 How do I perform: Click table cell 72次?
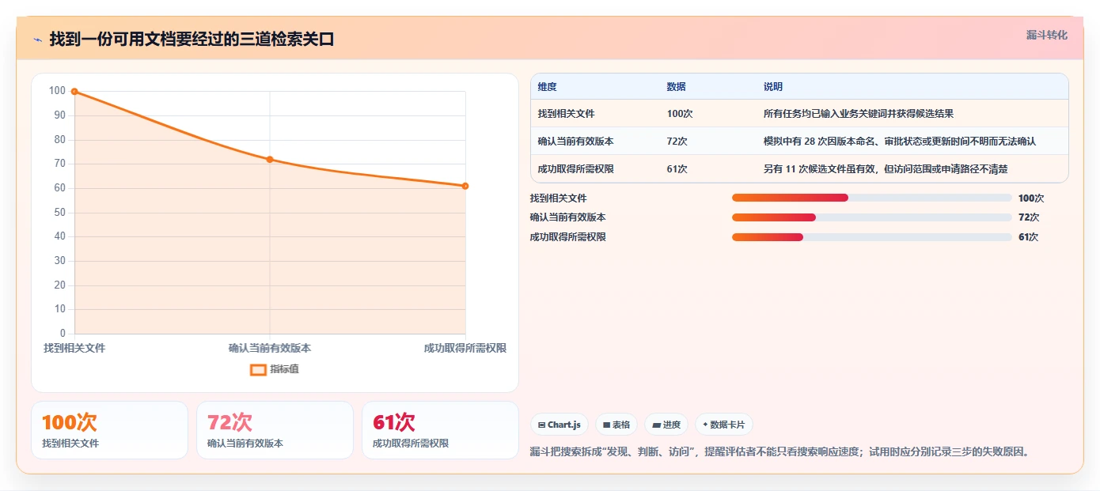[x=677, y=142]
